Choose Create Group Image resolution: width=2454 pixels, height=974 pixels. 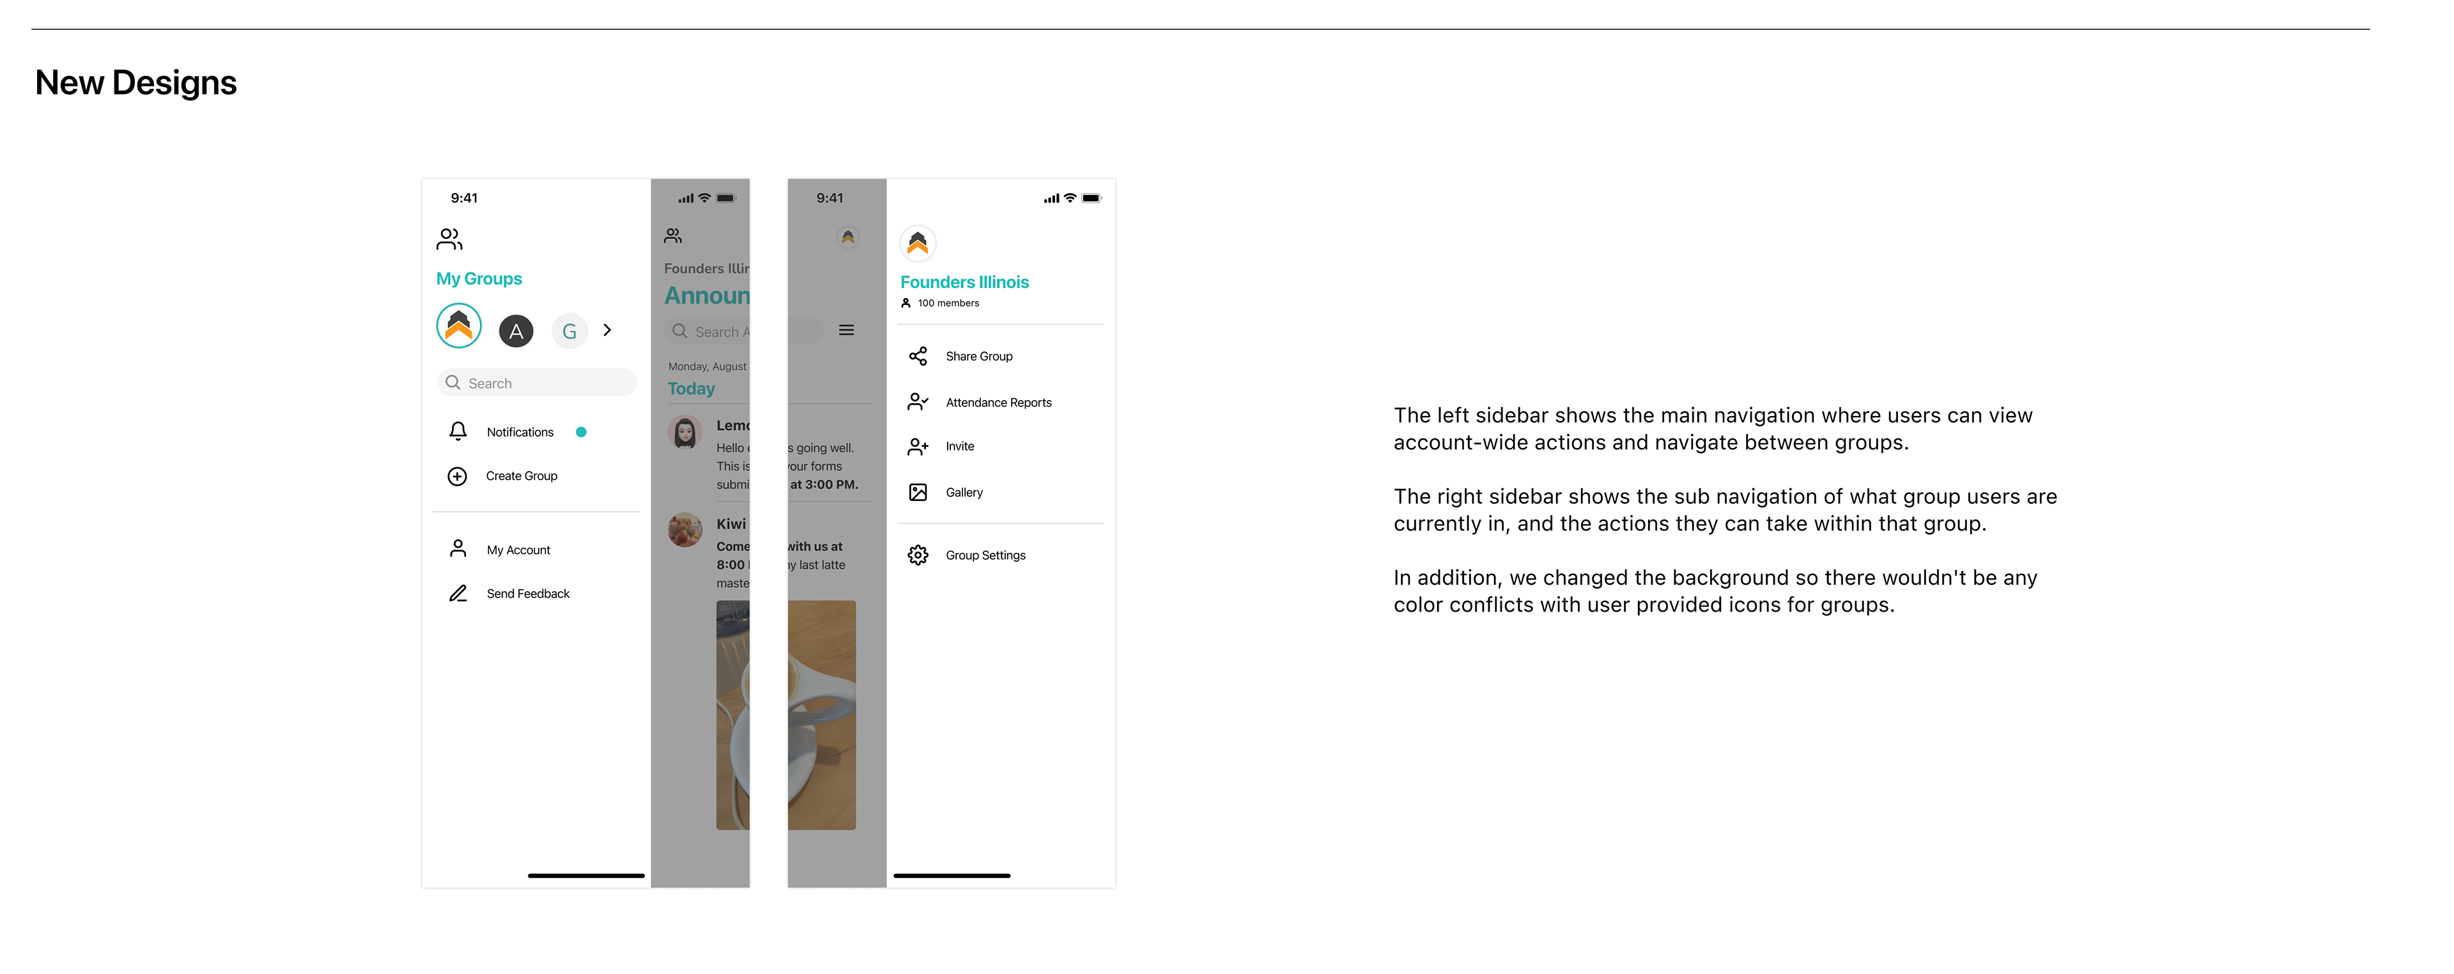522,477
